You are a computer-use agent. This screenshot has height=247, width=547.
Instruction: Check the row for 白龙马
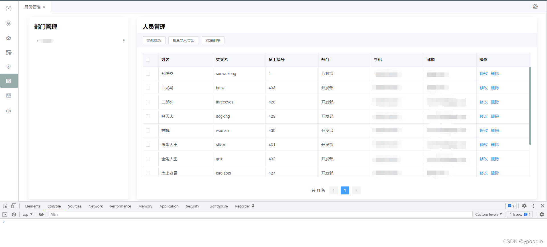(148, 88)
